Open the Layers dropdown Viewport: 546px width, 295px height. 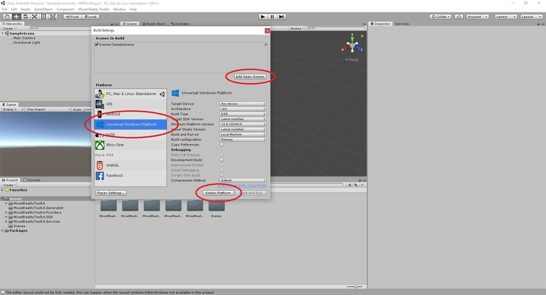tap(505, 17)
